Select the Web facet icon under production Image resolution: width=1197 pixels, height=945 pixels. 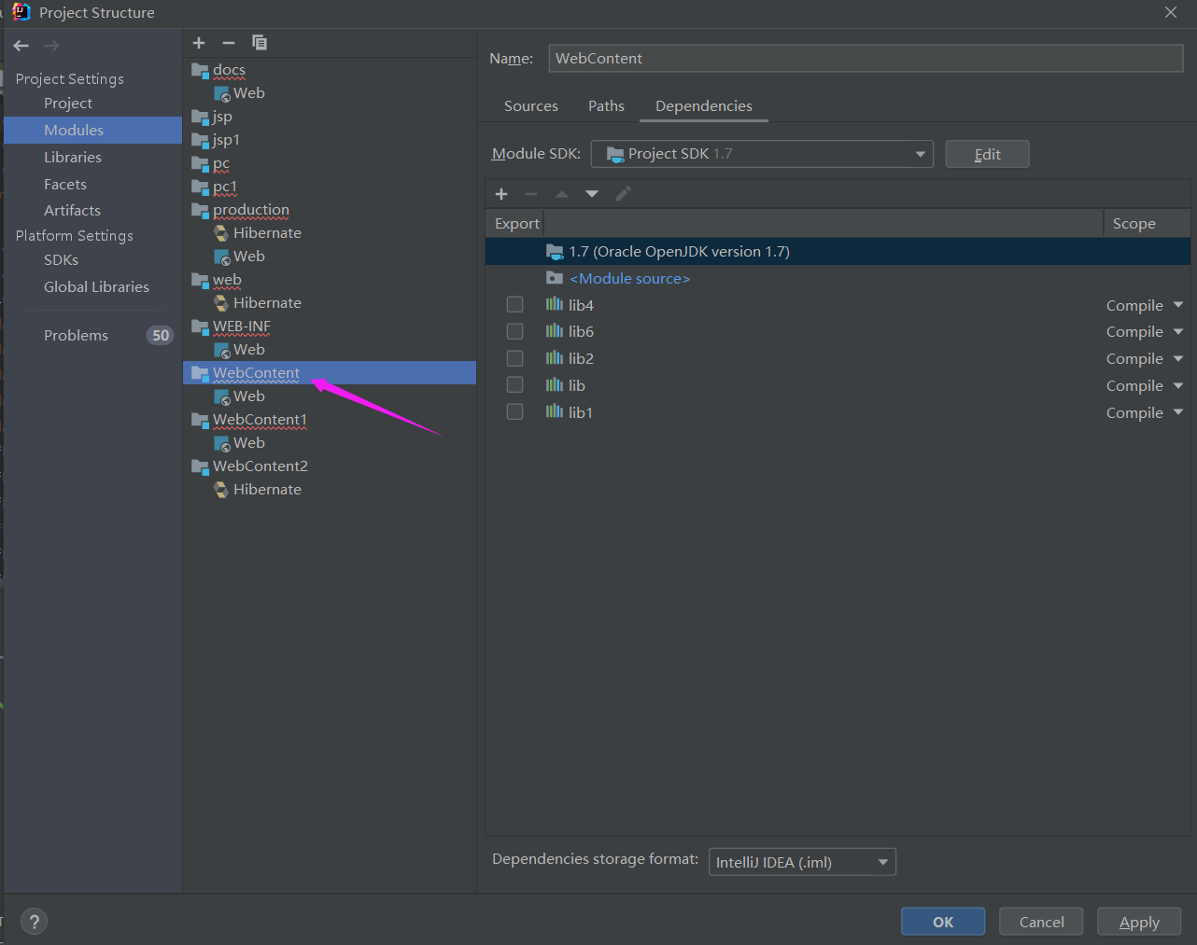click(x=222, y=257)
